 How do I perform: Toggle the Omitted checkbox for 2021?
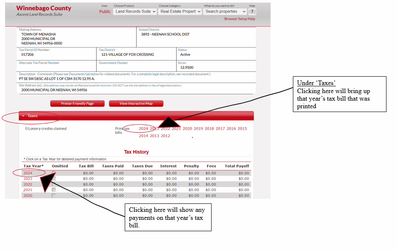pos(54,190)
